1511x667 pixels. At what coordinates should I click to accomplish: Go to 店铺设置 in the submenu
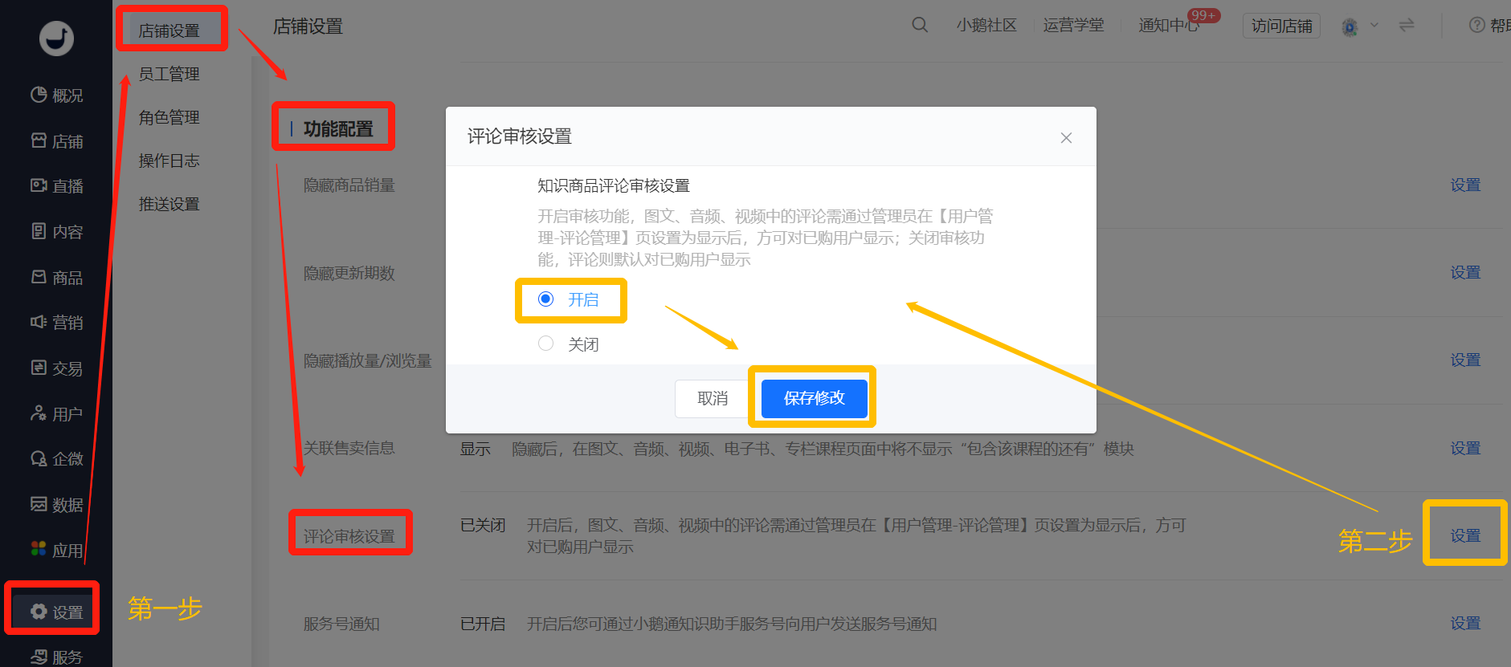coord(169,31)
